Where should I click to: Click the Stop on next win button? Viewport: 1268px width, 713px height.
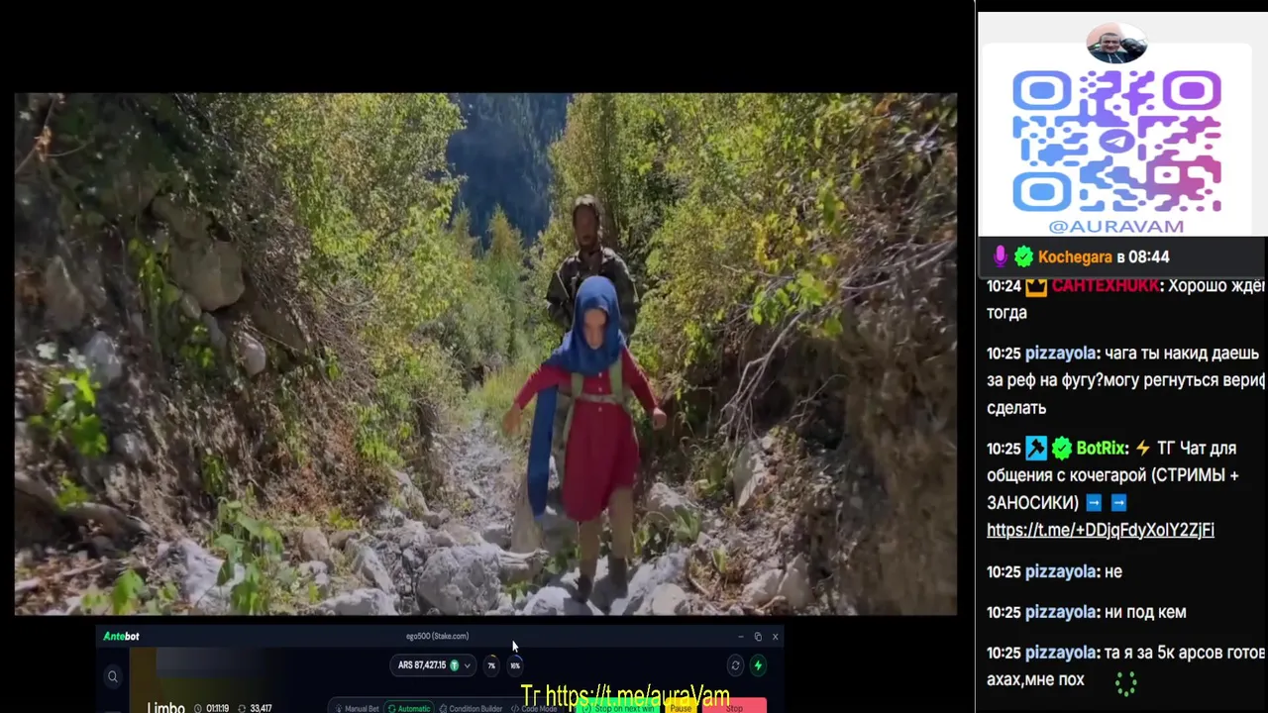(x=617, y=708)
